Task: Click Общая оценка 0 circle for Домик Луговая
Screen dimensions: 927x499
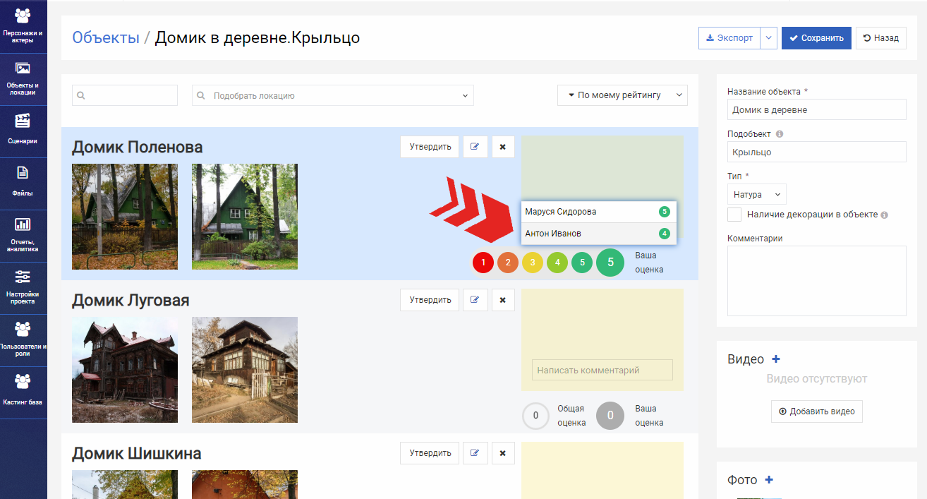Action: 536,416
